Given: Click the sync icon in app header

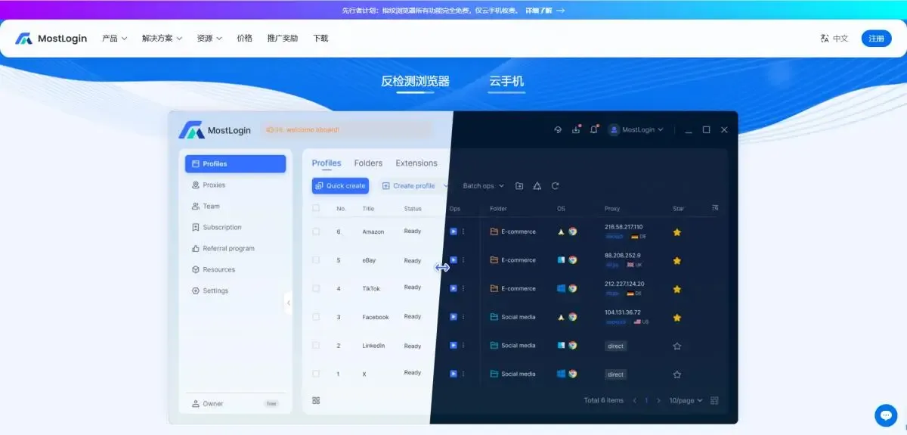Looking at the screenshot, I should [558, 130].
